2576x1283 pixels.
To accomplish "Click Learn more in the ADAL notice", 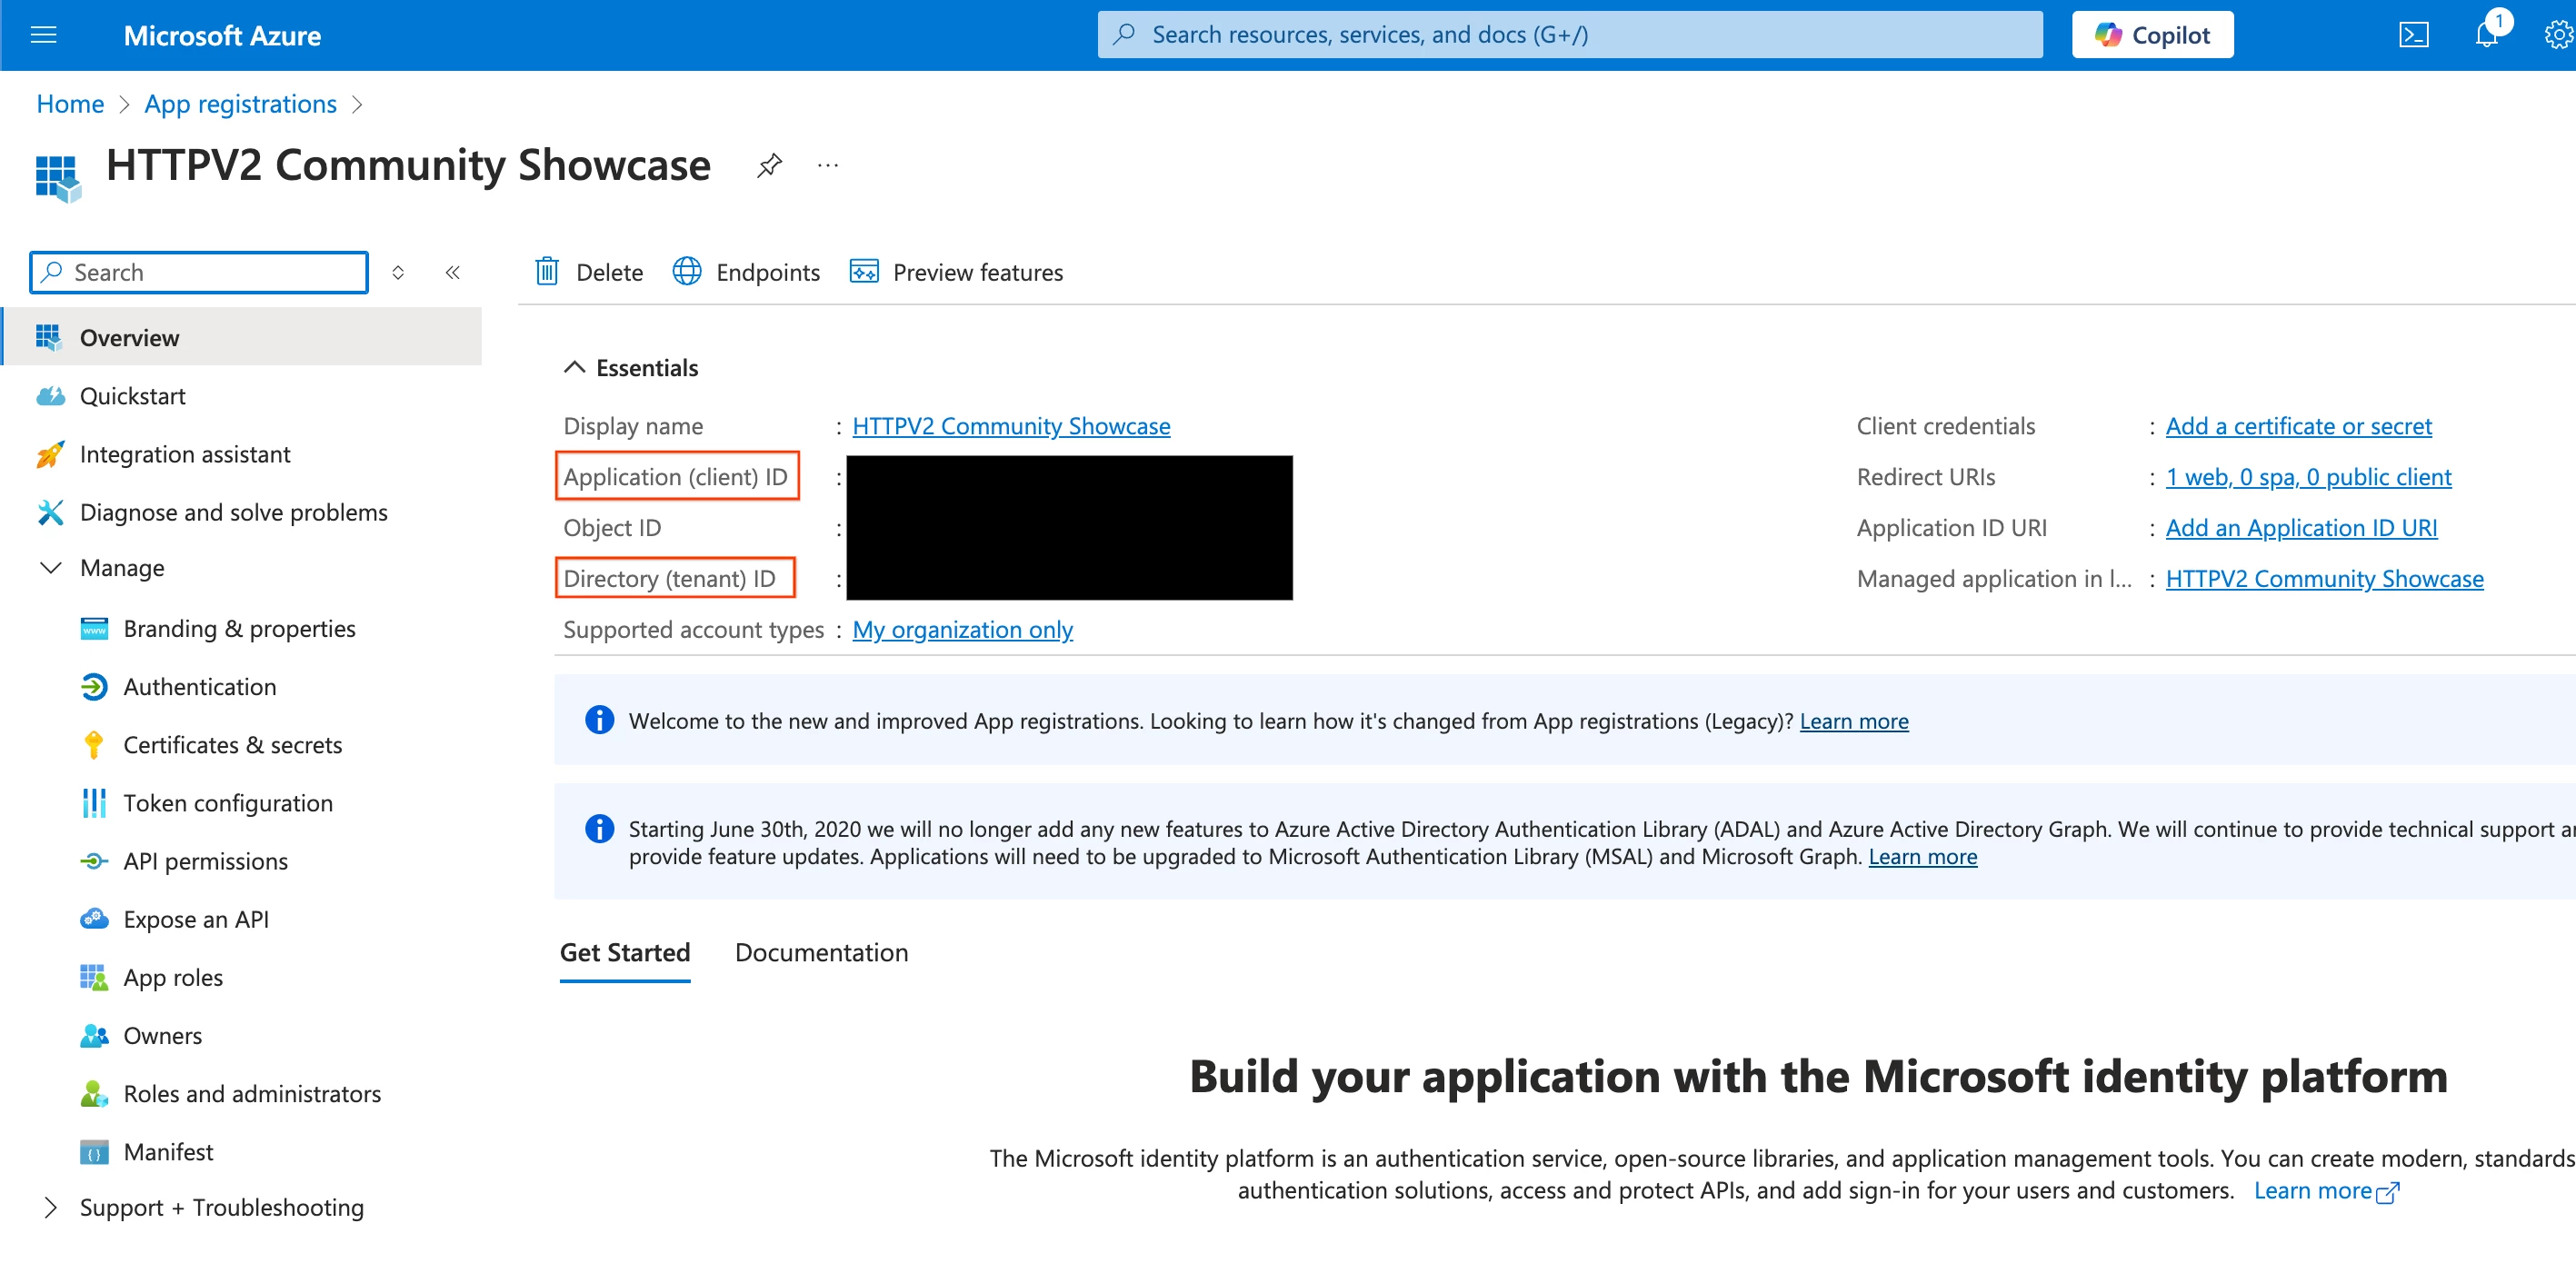I will point(1922,857).
